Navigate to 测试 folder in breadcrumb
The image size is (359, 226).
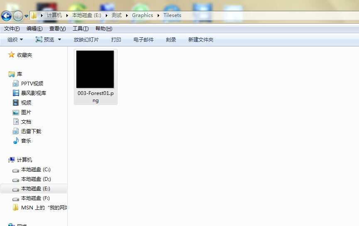coord(117,15)
